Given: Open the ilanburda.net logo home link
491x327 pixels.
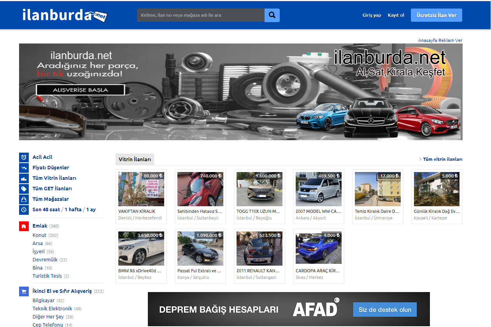Looking at the screenshot, I should pyautogui.click(x=64, y=15).
